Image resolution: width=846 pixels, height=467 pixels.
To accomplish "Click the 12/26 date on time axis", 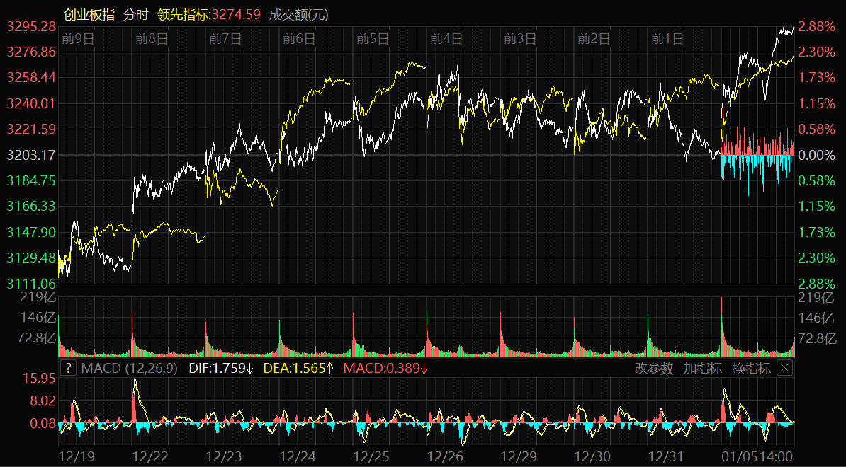I will (447, 456).
